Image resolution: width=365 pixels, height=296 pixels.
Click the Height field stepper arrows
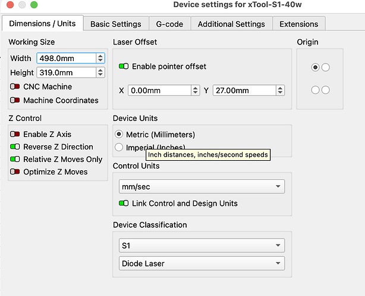pos(100,72)
